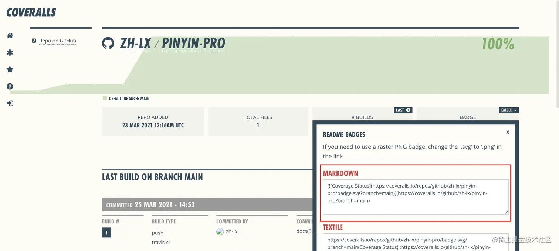Open the help question-mark icon

(x=10, y=86)
